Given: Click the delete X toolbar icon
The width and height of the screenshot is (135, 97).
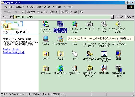Looking at the screenshot, I should click(x=71, y=12).
